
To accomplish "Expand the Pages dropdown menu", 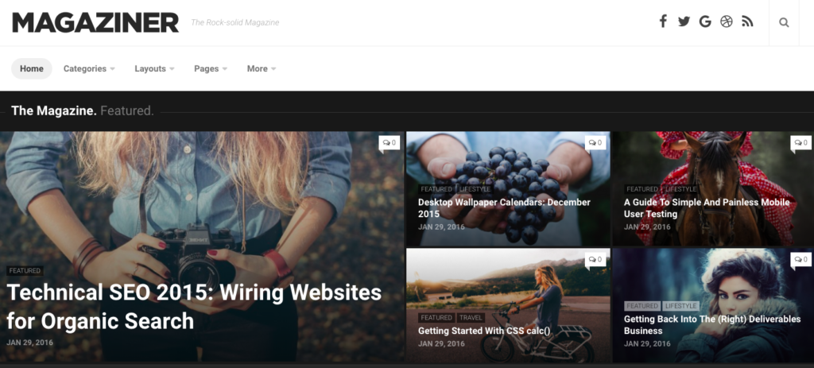I will click(210, 68).
